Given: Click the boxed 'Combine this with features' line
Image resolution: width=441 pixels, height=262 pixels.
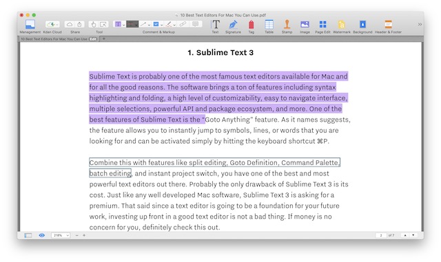Looking at the screenshot, I should [214, 162].
